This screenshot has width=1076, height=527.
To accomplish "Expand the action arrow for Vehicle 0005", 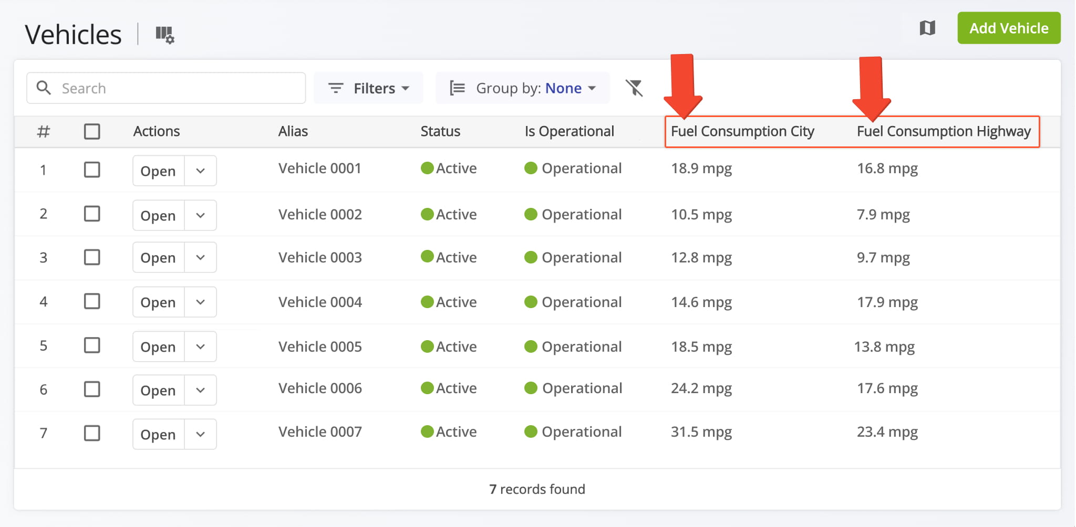I will click(x=200, y=346).
